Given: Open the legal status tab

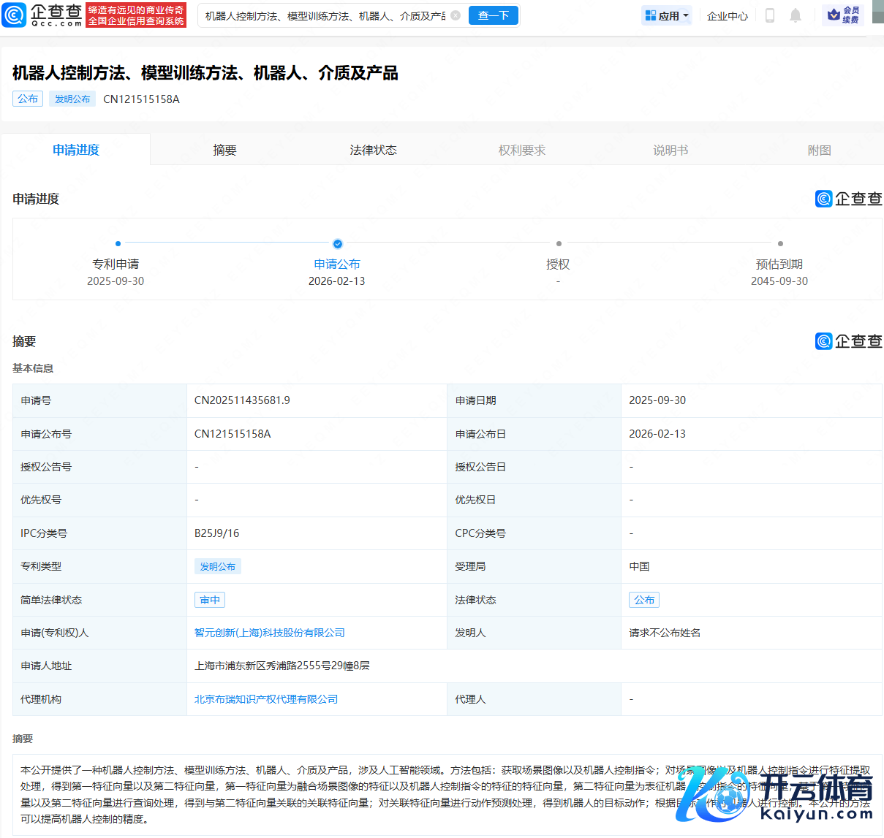Looking at the screenshot, I should click(x=373, y=150).
